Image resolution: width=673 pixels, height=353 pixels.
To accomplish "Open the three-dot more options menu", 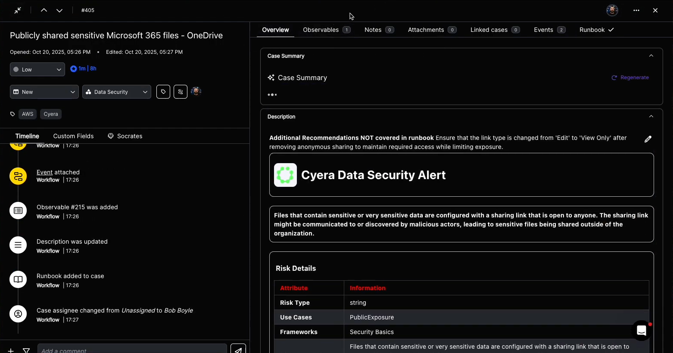I will click(x=636, y=10).
